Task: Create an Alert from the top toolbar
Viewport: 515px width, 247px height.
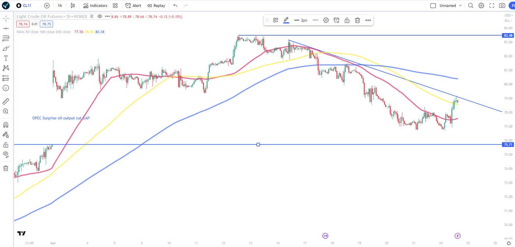Action: point(133,6)
